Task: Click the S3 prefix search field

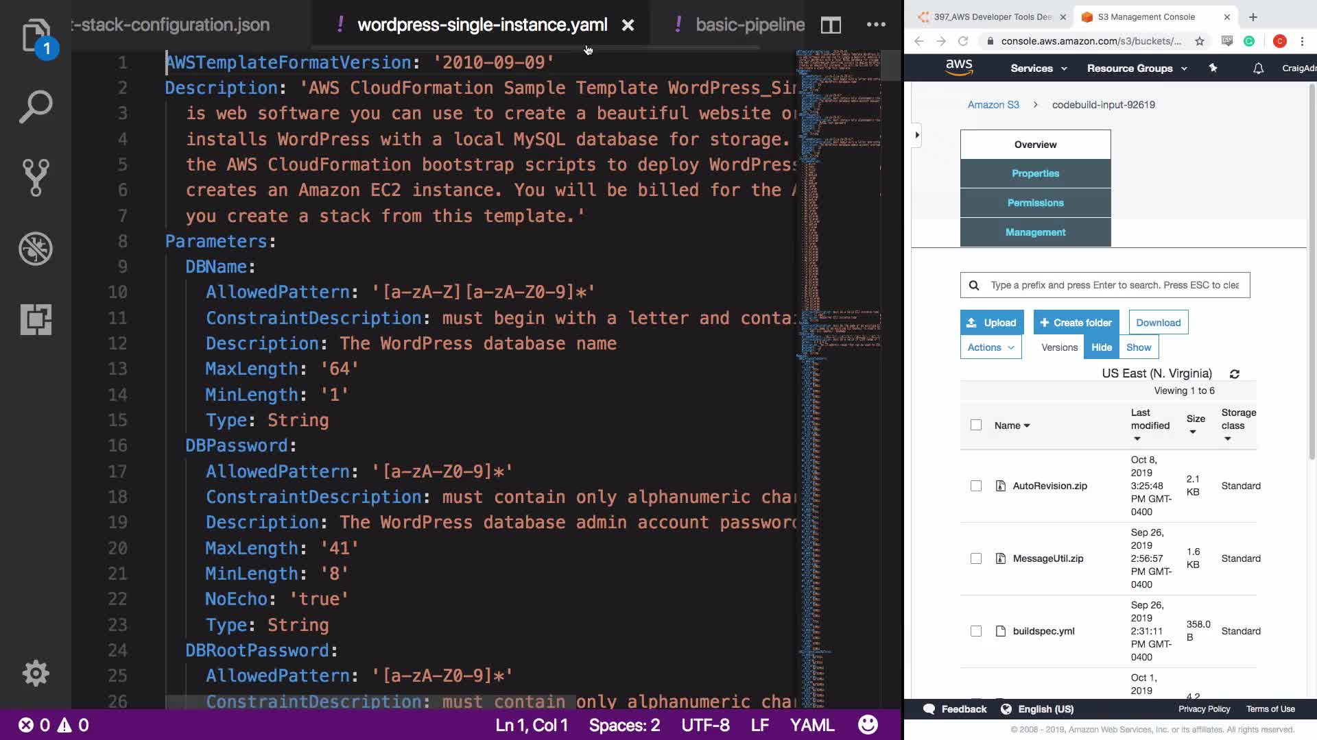Action: [1114, 285]
